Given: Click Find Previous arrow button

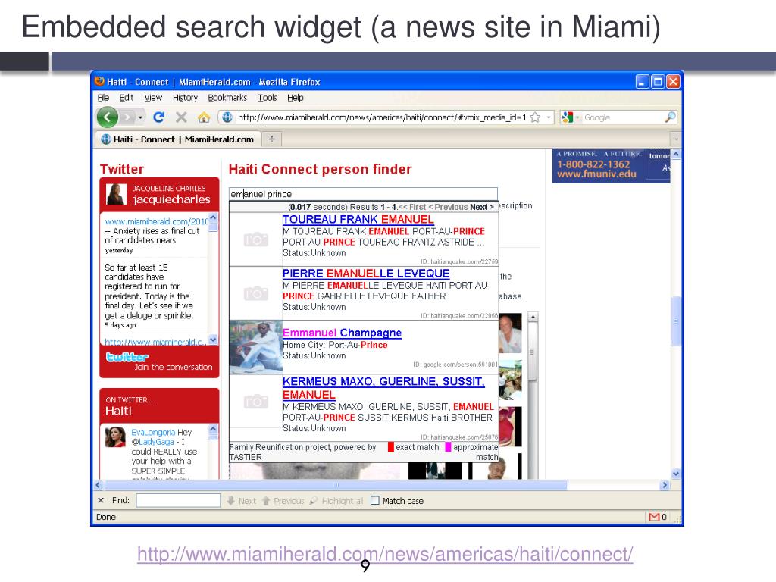Looking at the screenshot, I should [283, 501].
